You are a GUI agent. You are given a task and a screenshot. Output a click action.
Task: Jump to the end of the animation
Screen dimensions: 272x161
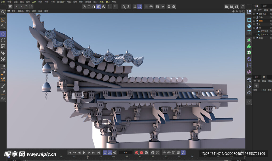click(x=99, y=153)
